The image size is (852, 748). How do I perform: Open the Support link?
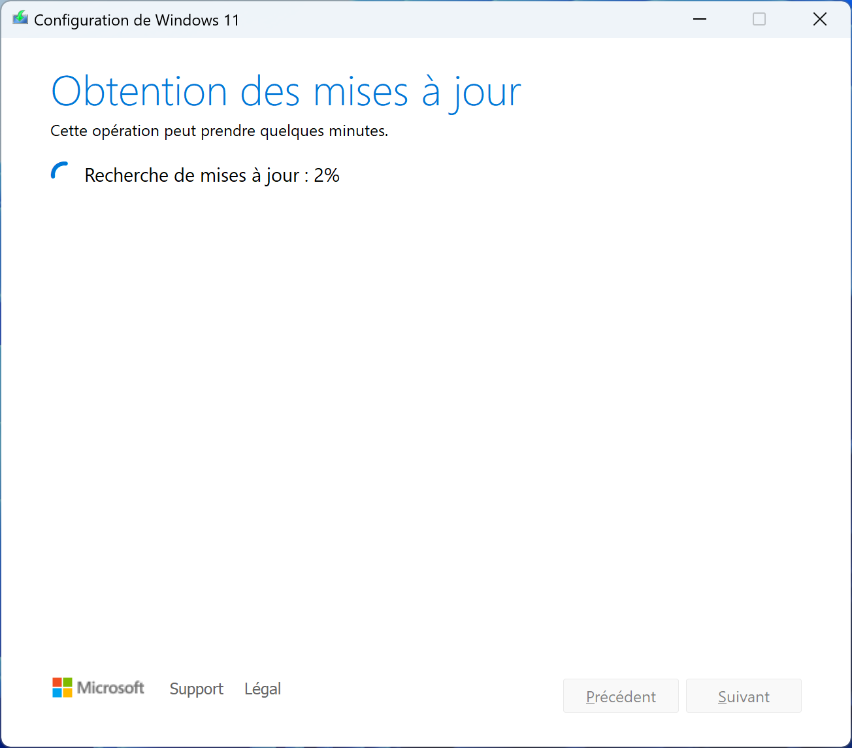coord(196,688)
